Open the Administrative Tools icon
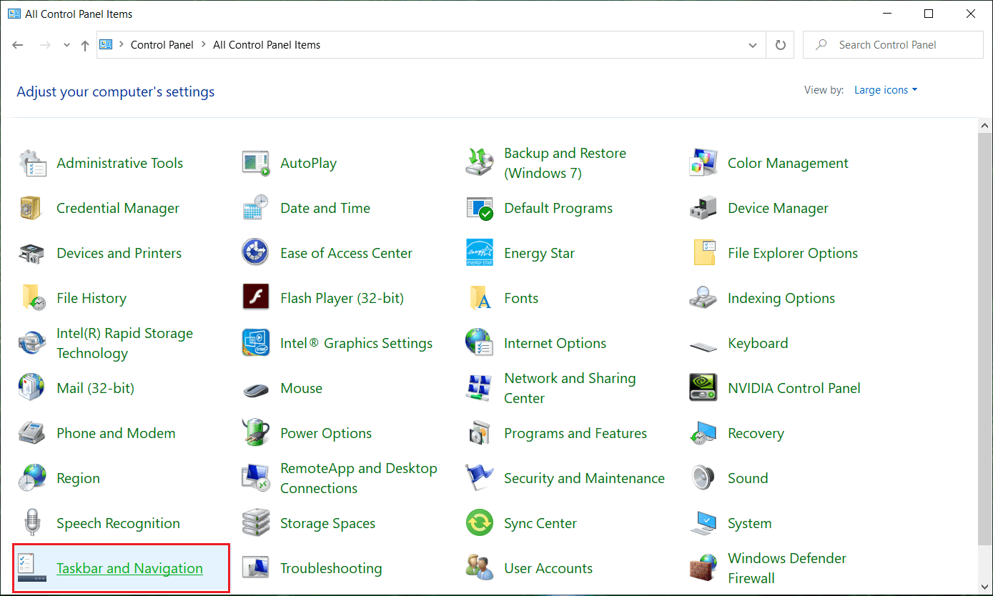This screenshot has width=993, height=596. (x=32, y=163)
